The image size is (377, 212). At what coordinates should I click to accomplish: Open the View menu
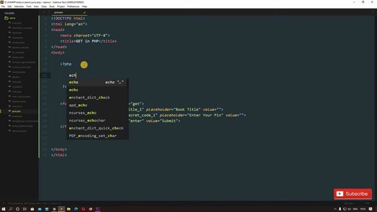pos(36,6)
